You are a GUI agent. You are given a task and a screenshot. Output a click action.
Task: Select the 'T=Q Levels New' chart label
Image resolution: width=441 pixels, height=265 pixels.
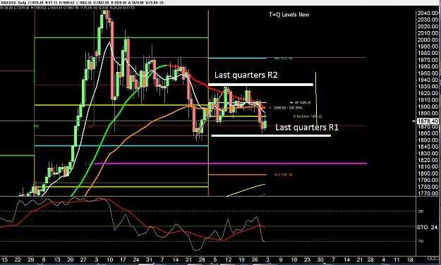coord(289,15)
